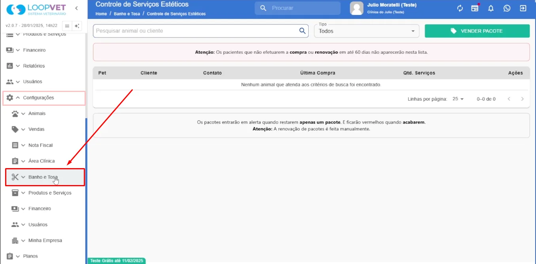Click the logout exit icon

point(523,8)
